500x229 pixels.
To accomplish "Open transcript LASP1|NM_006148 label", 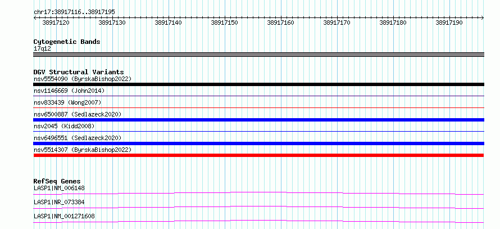I will click(x=59, y=188).
